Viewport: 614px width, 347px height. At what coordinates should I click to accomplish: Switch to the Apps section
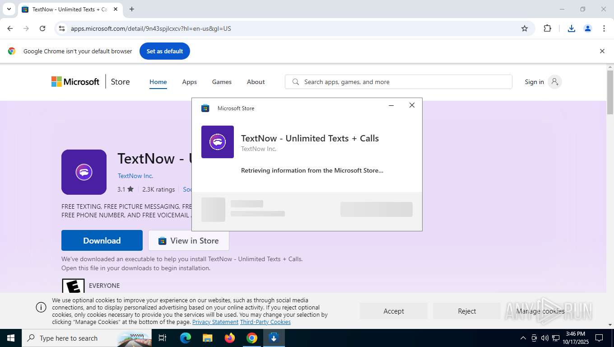tap(189, 82)
